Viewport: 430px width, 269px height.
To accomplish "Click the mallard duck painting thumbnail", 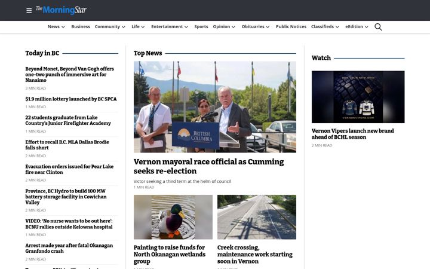I will coord(173,217).
